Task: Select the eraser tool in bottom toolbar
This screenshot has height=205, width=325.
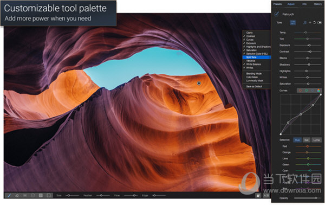Action: [x=17, y=195]
